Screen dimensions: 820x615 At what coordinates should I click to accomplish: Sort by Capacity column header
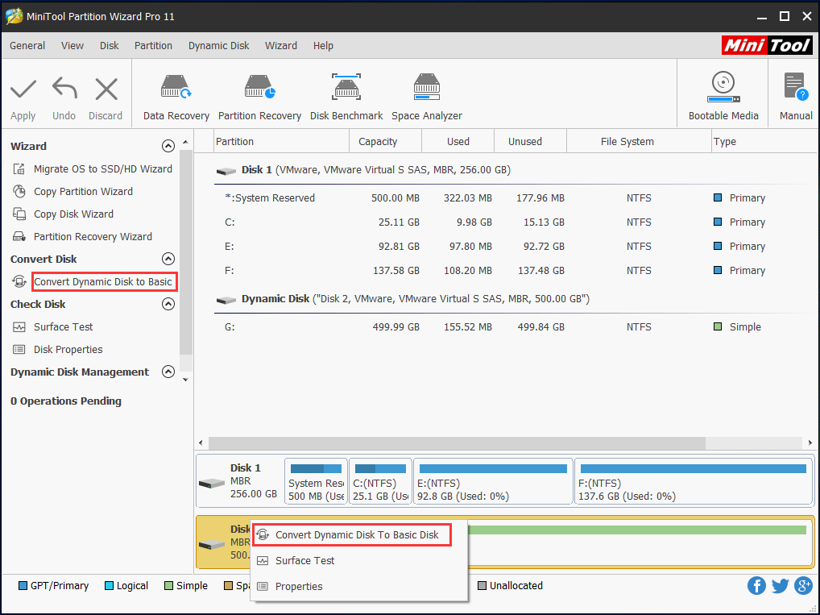pos(385,141)
